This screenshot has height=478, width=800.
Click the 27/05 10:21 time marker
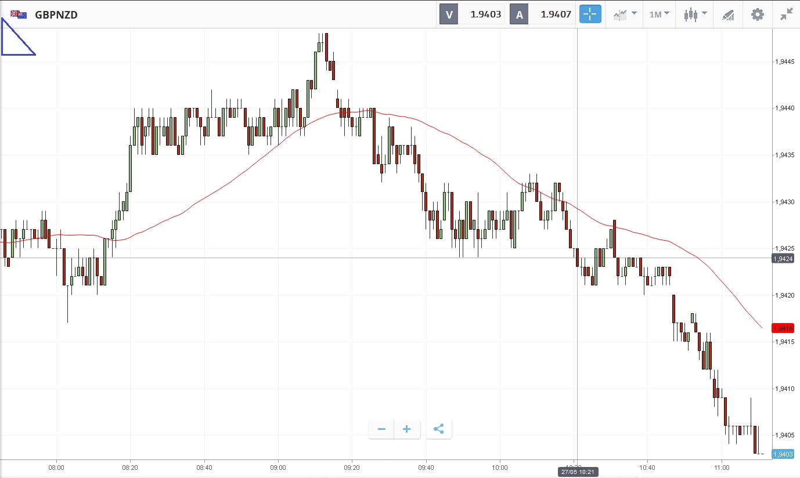pos(577,472)
